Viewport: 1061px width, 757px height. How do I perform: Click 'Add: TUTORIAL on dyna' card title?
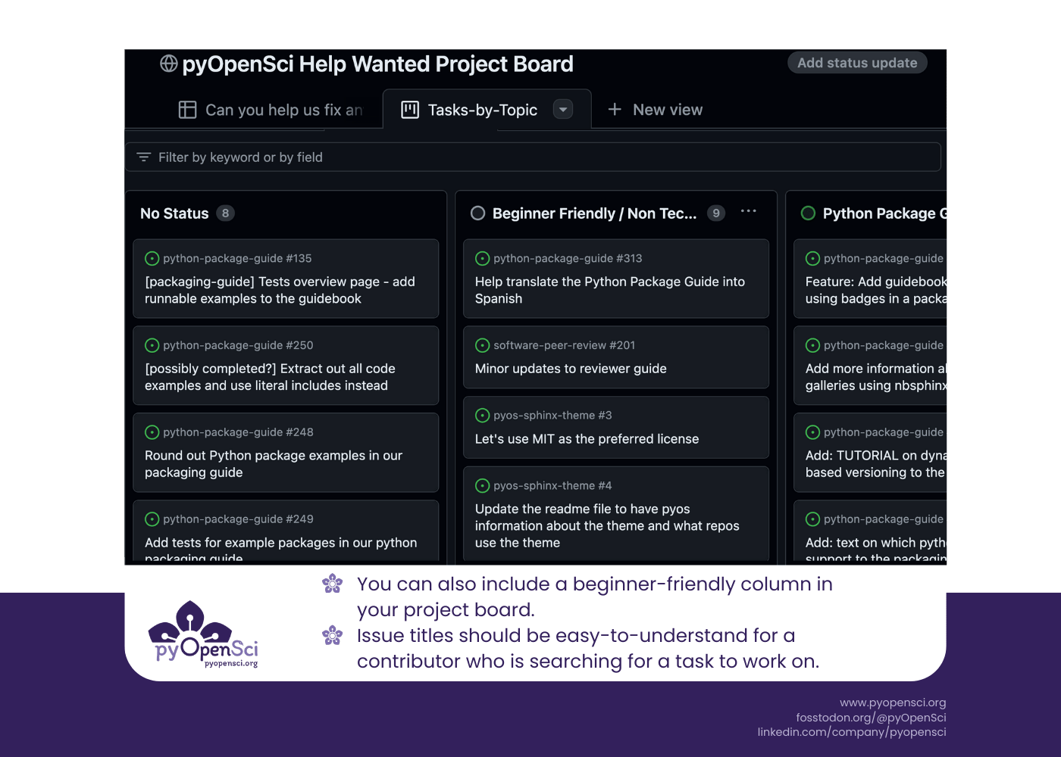(x=876, y=464)
